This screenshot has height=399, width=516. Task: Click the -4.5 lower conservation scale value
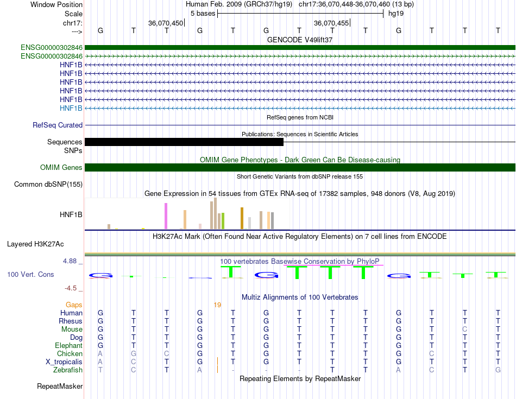[71, 288]
